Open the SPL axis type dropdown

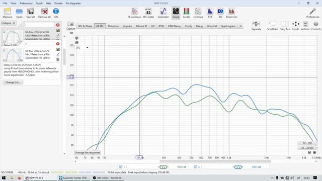[82, 48]
